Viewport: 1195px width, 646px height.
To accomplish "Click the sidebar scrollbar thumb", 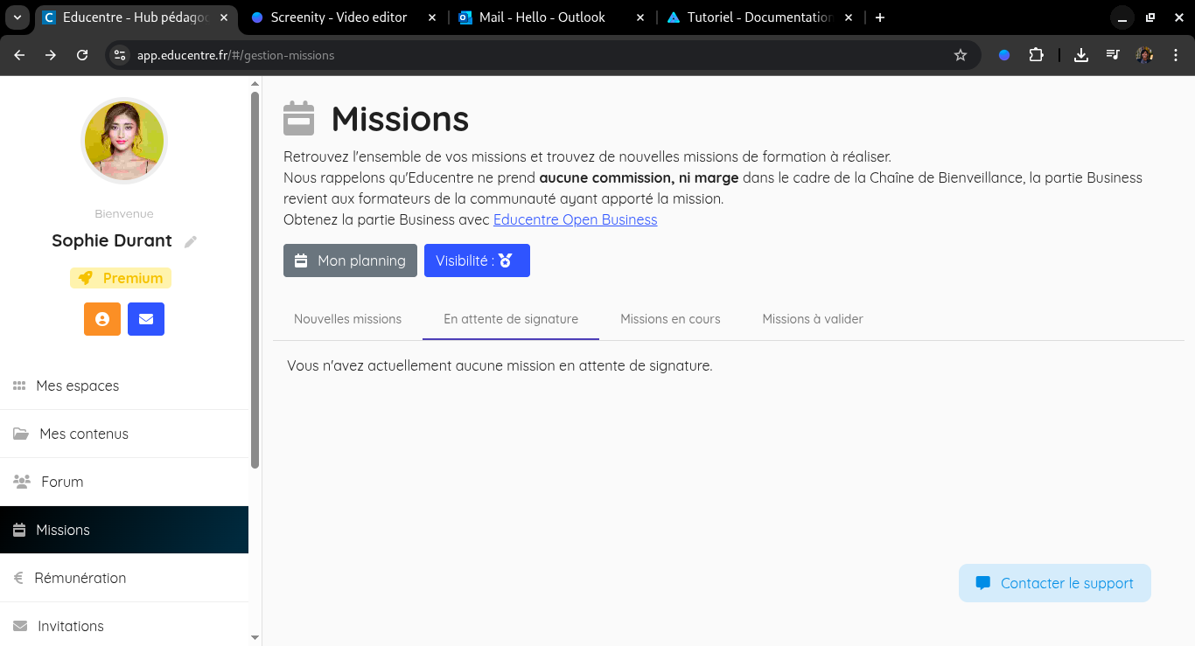I will (x=255, y=280).
